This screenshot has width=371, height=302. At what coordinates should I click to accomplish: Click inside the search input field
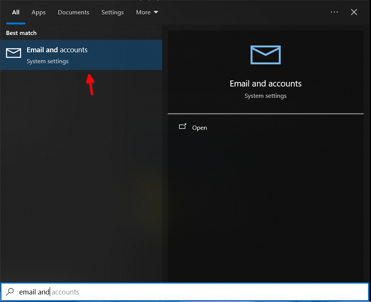click(113, 292)
